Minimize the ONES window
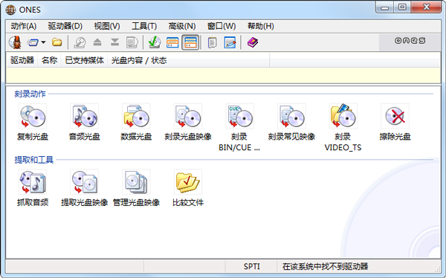 (x=385, y=7)
